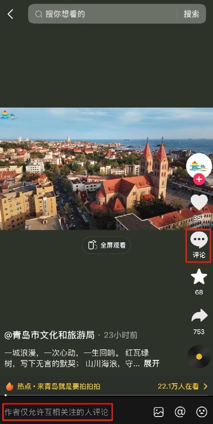Image resolution: width=213 pixels, height=424 pixels.
Task: Focus the 搜你想看的 search field
Action: [x=117, y=14]
